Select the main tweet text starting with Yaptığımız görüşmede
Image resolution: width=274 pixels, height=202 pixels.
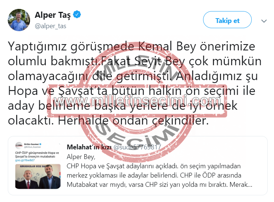(x=134, y=83)
